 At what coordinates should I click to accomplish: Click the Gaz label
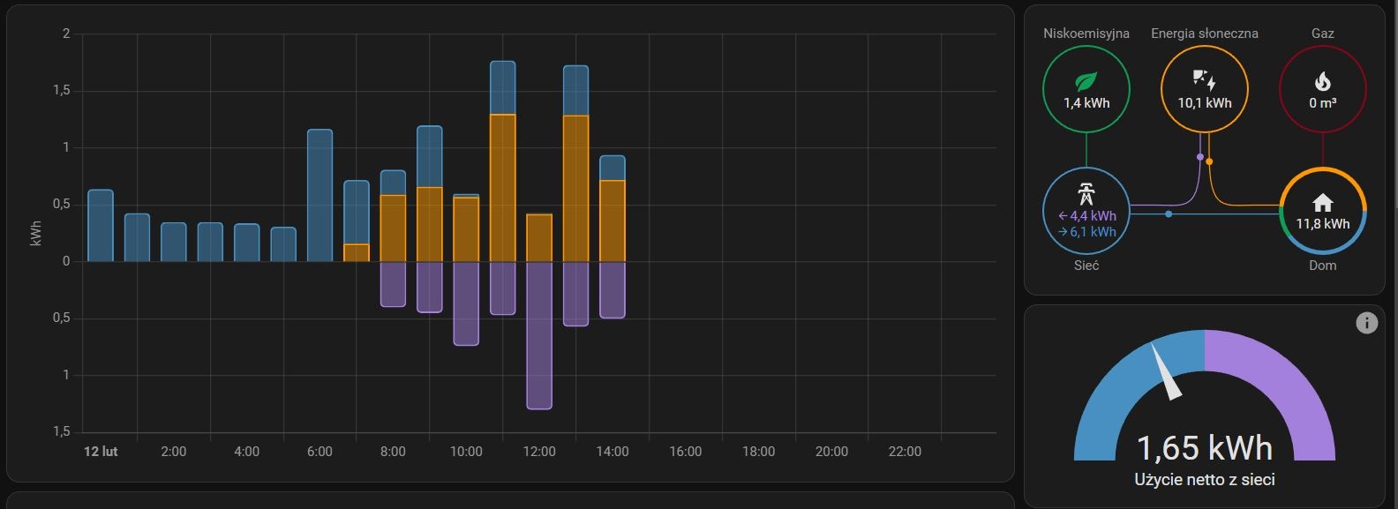1322,34
